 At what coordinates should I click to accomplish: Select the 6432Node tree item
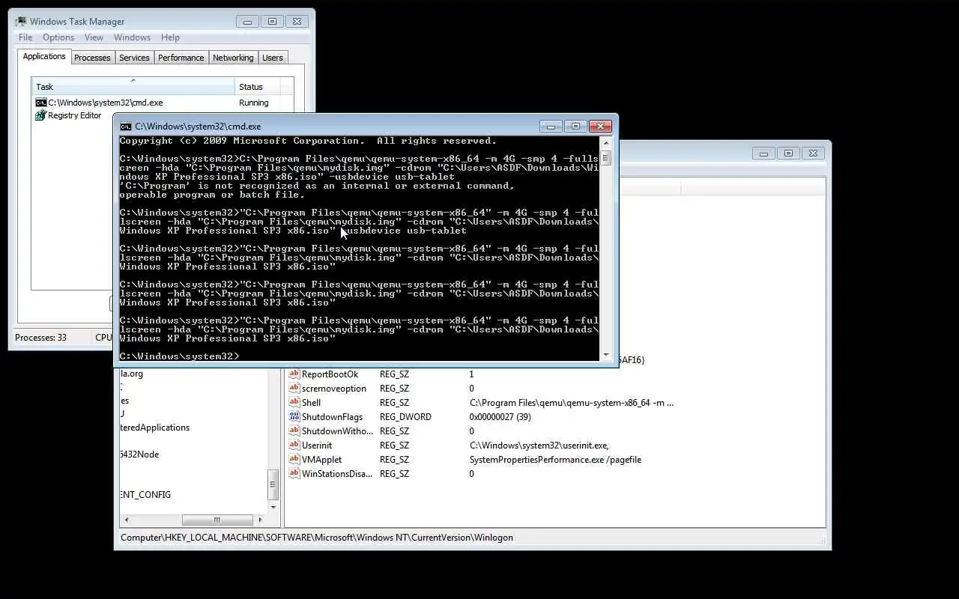(x=139, y=454)
